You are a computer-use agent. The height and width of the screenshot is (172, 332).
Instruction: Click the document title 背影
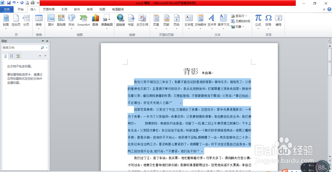(x=191, y=71)
